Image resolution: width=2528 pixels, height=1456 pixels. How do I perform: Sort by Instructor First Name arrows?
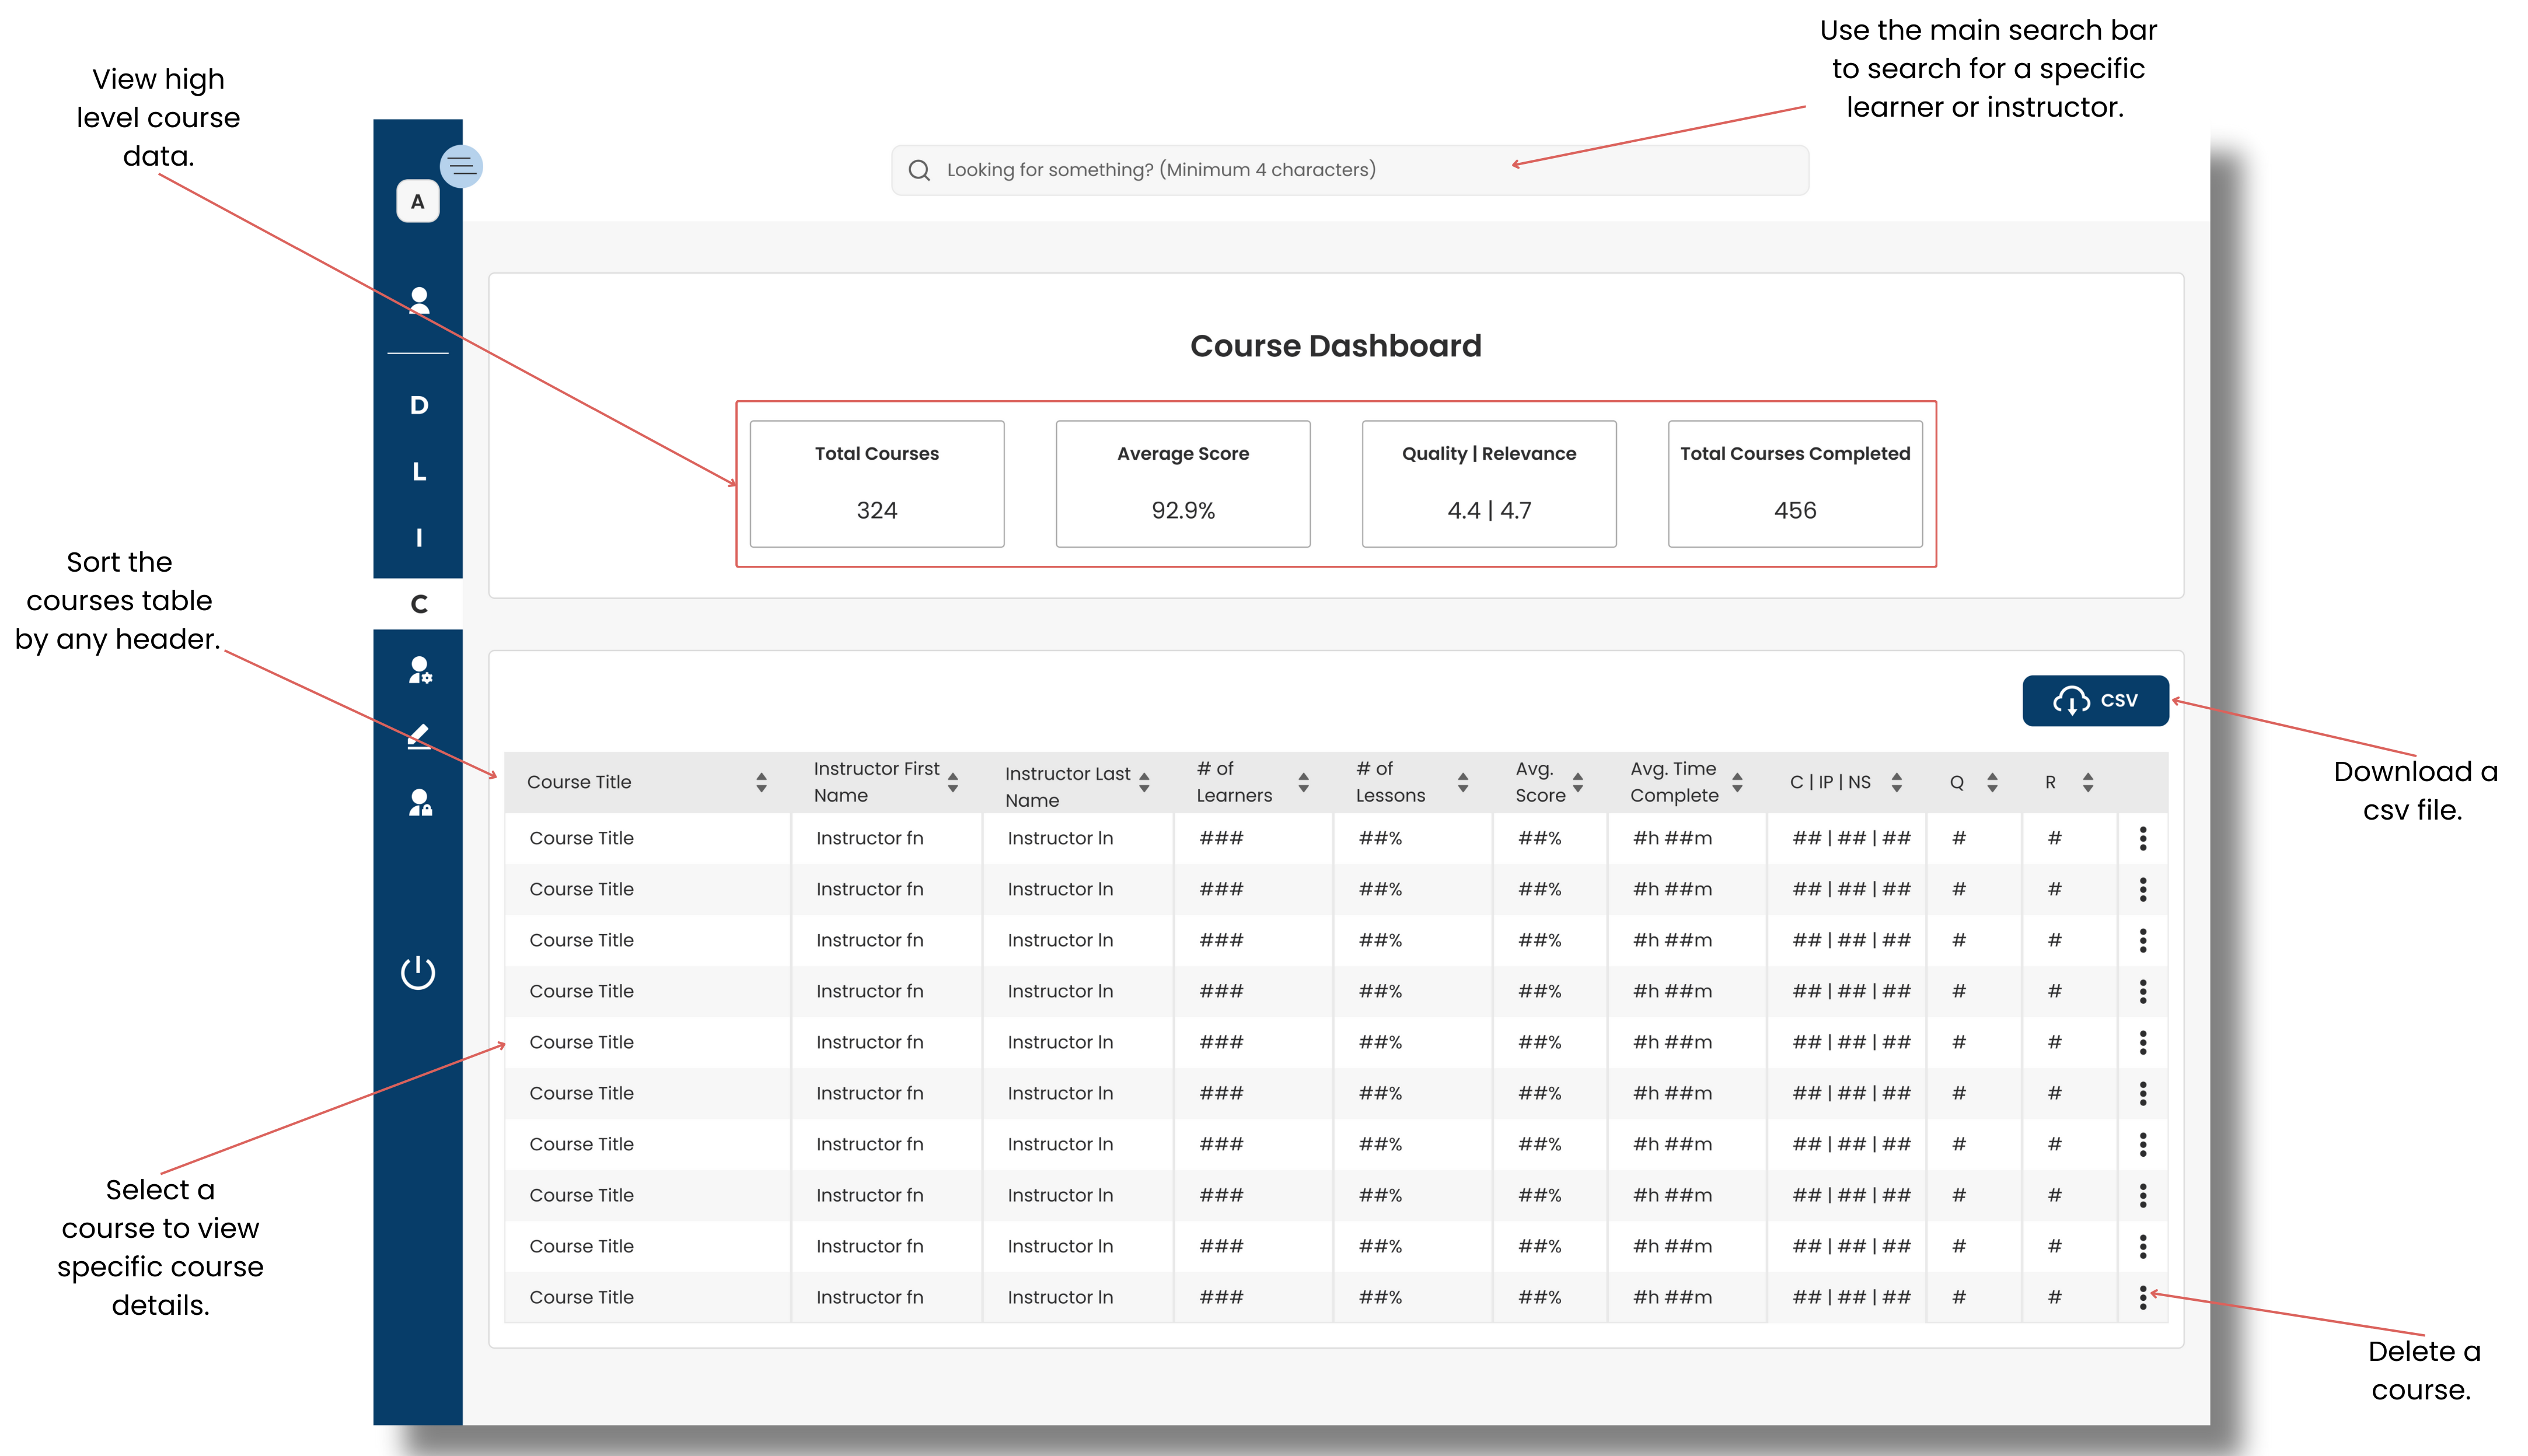(x=952, y=782)
